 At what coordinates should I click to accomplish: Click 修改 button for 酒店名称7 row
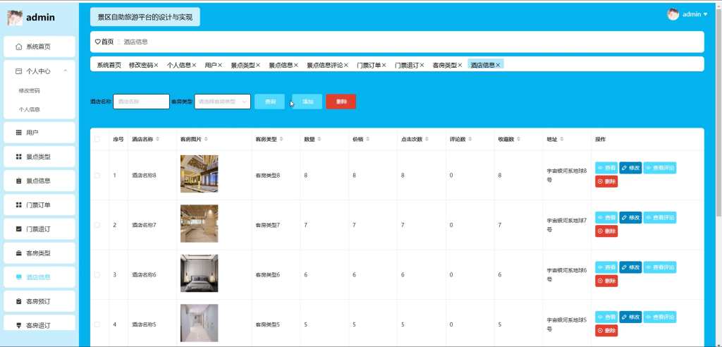click(630, 217)
